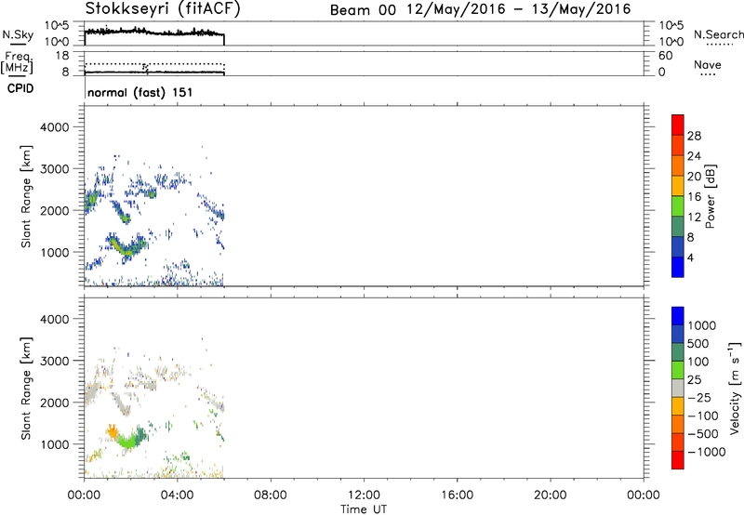Click the "Stokkseyri (fitACF)" plot title
744x515 pixels.
pyautogui.click(x=163, y=9)
